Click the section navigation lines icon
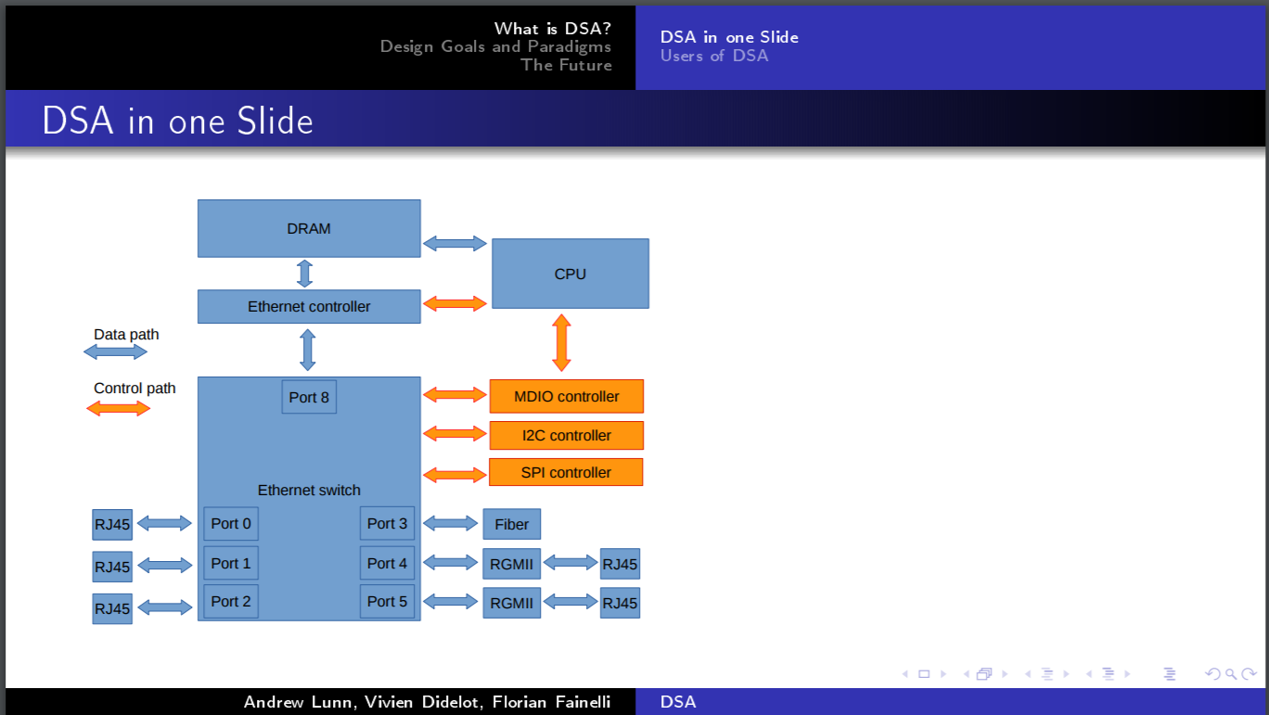Viewport: 1269px width, 715px height. click(1109, 674)
